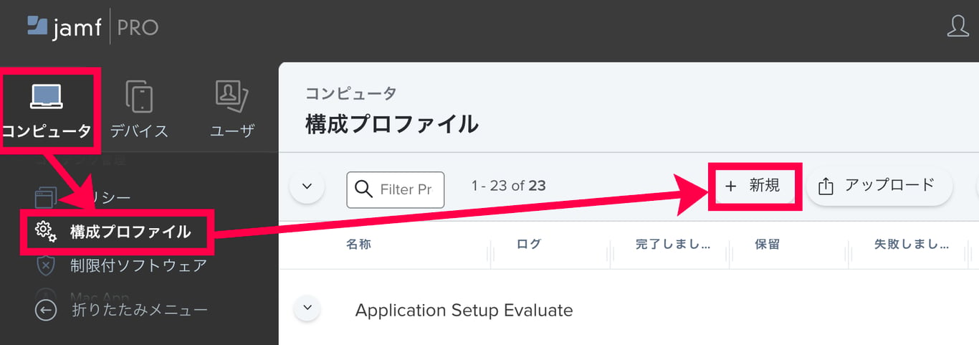979x345 pixels.
Task: Expand the dropdown chevron beside the filter
Action: coord(307,186)
